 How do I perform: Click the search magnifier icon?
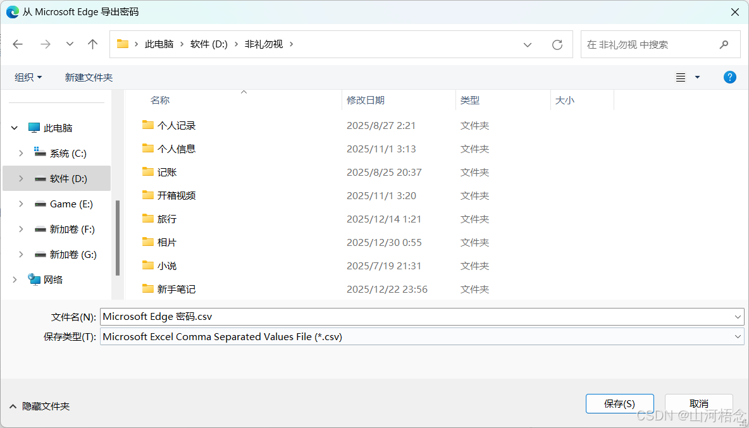click(x=724, y=44)
